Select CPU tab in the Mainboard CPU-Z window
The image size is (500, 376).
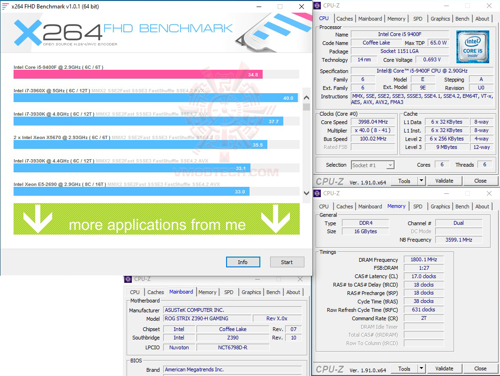[x=135, y=292]
